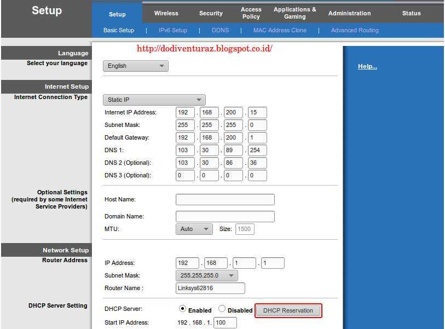This screenshot has height=329, width=445.
Task: Switch to Administration tab
Action: (349, 13)
